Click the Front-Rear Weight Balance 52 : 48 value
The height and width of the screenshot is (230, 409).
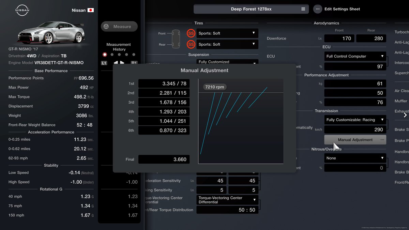tap(85, 125)
